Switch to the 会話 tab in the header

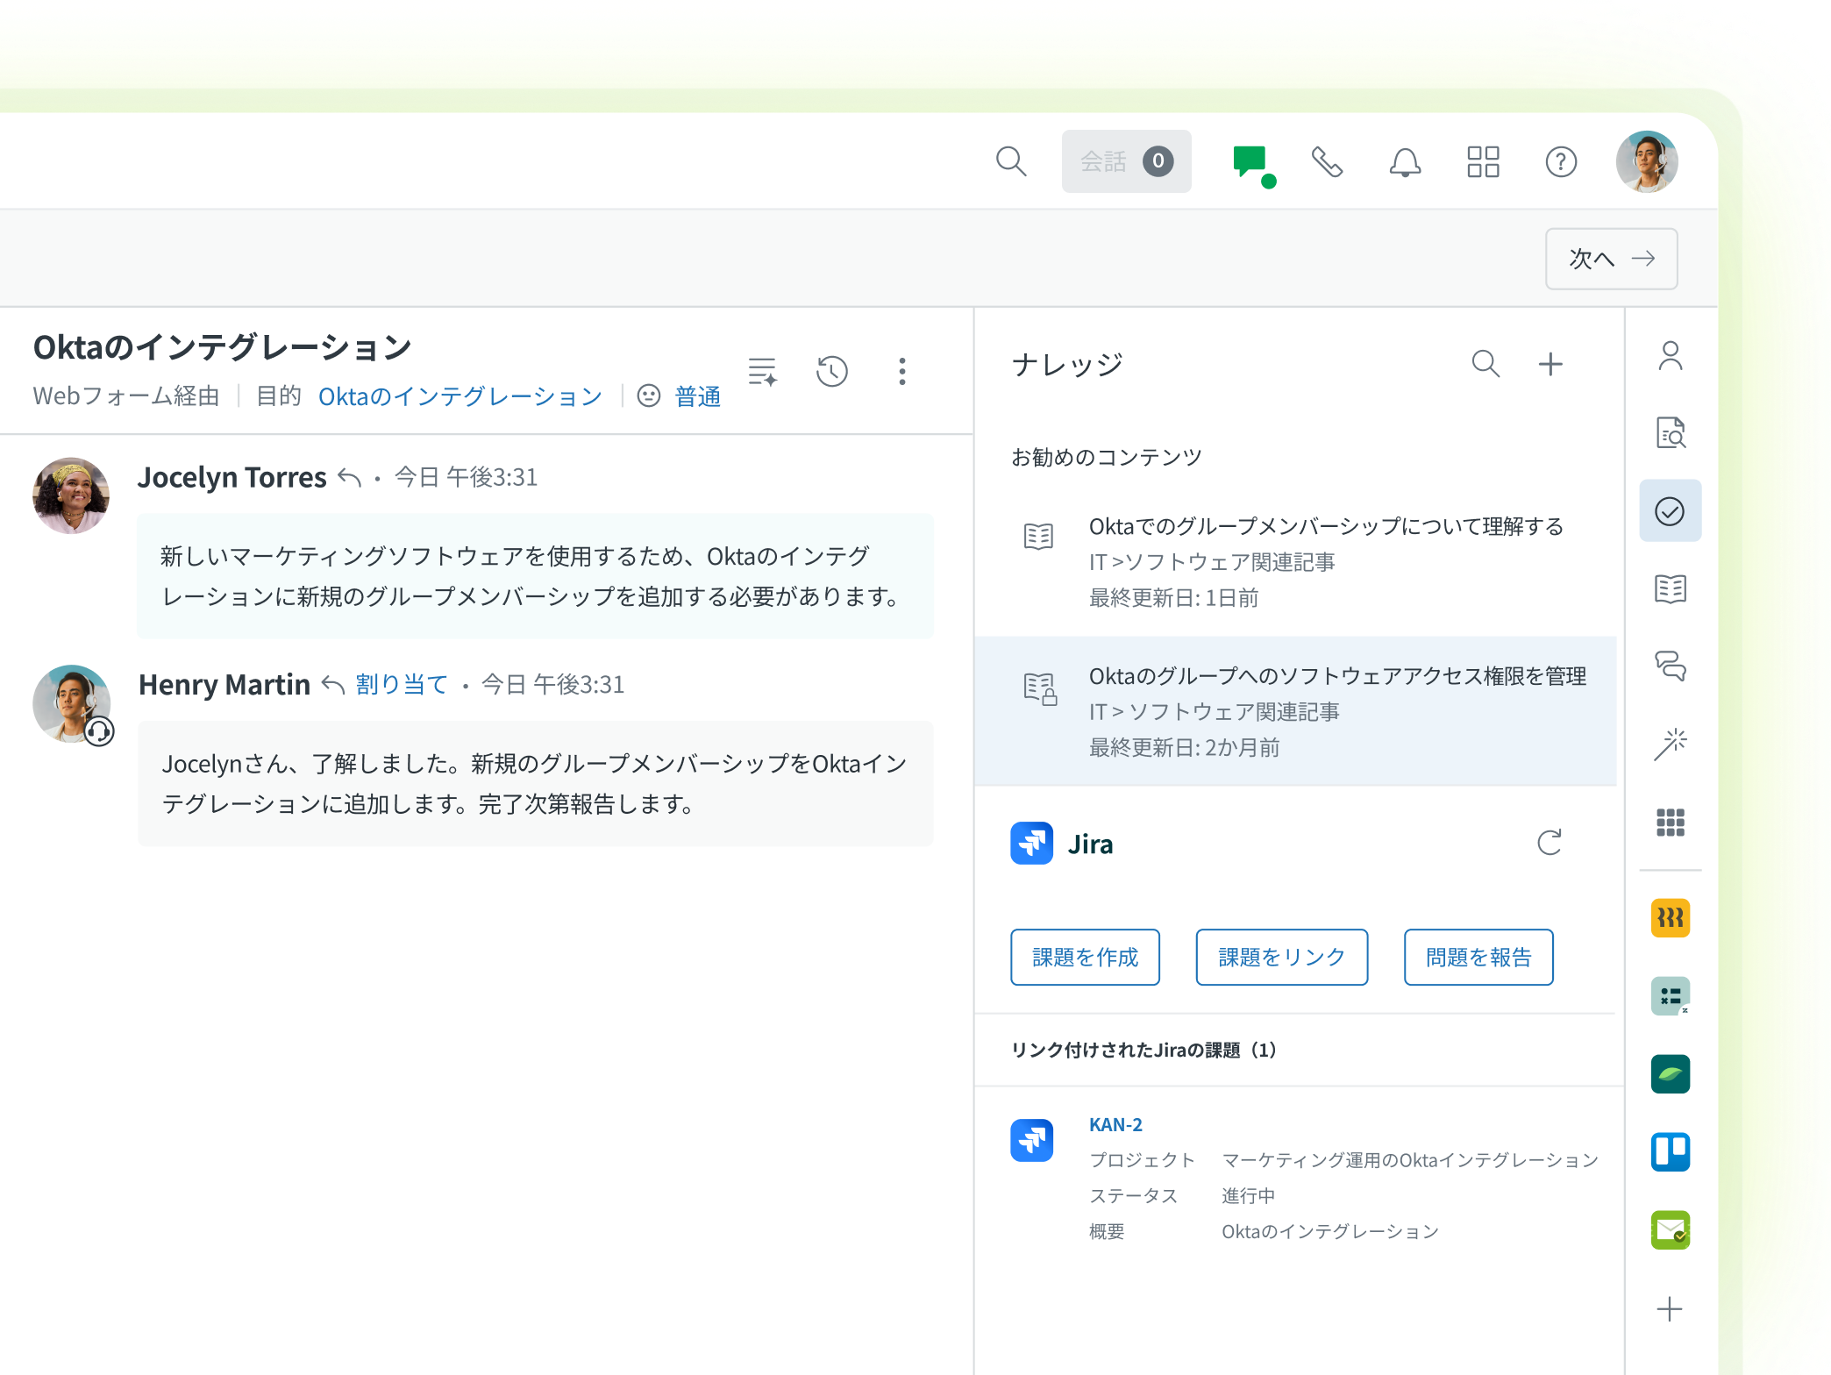pyautogui.click(x=1126, y=160)
